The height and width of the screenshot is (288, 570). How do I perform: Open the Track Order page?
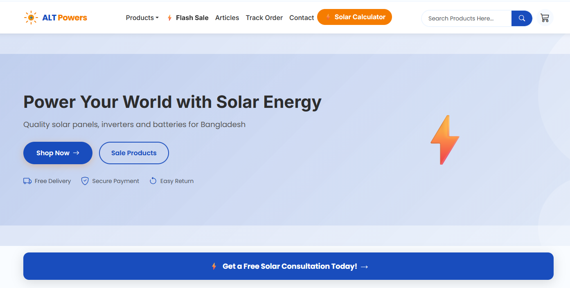click(x=264, y=18)
